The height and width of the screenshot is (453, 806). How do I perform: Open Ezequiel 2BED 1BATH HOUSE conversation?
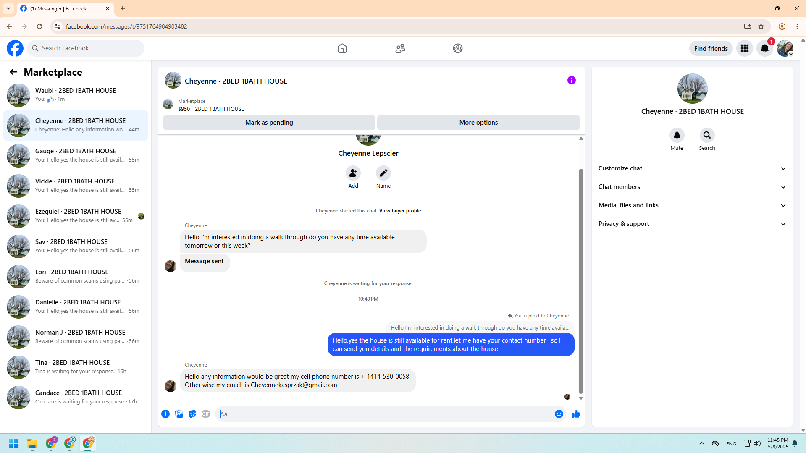point(76,216)
